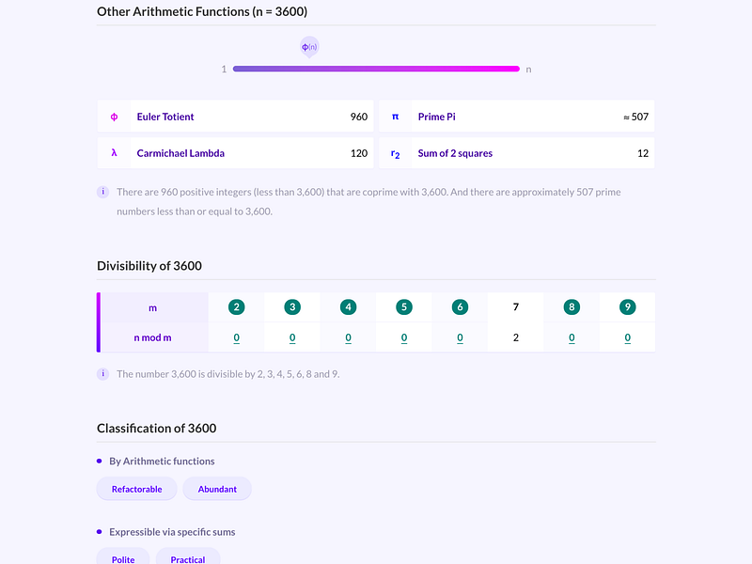Select the green divisor badge 3

(x=291, y=306)
